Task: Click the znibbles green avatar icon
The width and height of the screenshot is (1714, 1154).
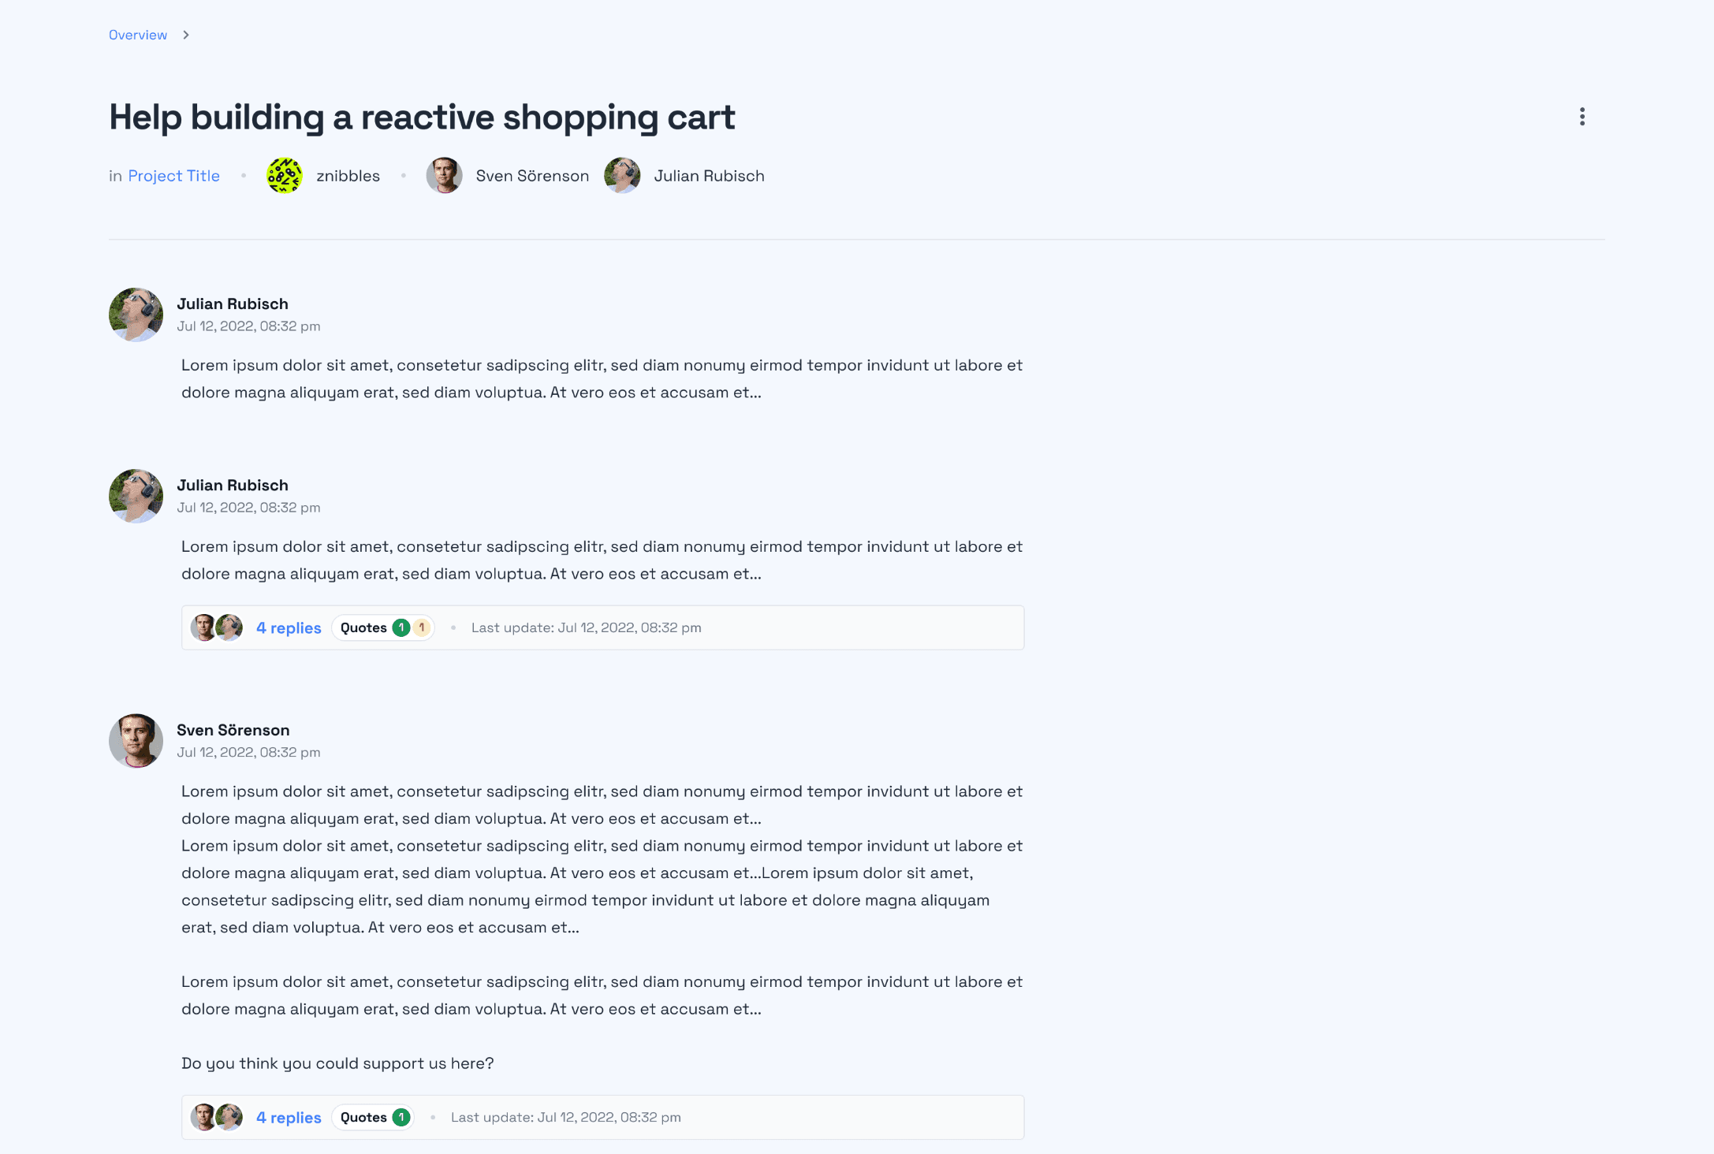Action: pyautogui.click(x=284, y=176)
